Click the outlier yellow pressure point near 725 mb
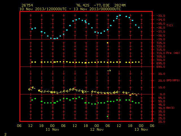Image resolution: width=181 pixels, height=136 pixels. (107, 43)
